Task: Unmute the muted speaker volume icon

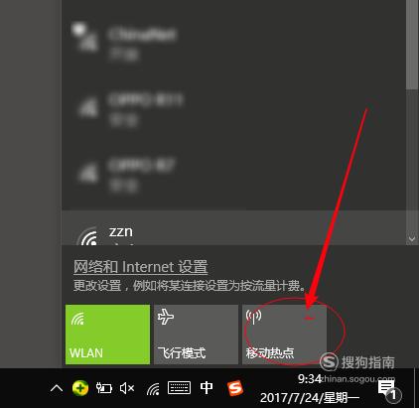Action: [x=127, y=388]
